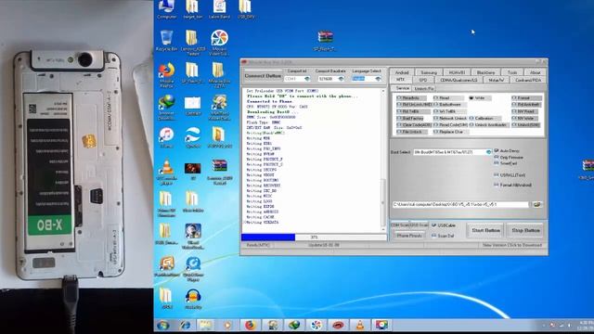
Task: Click the log panel vertical scrollbar
Action: pos(383,161)
